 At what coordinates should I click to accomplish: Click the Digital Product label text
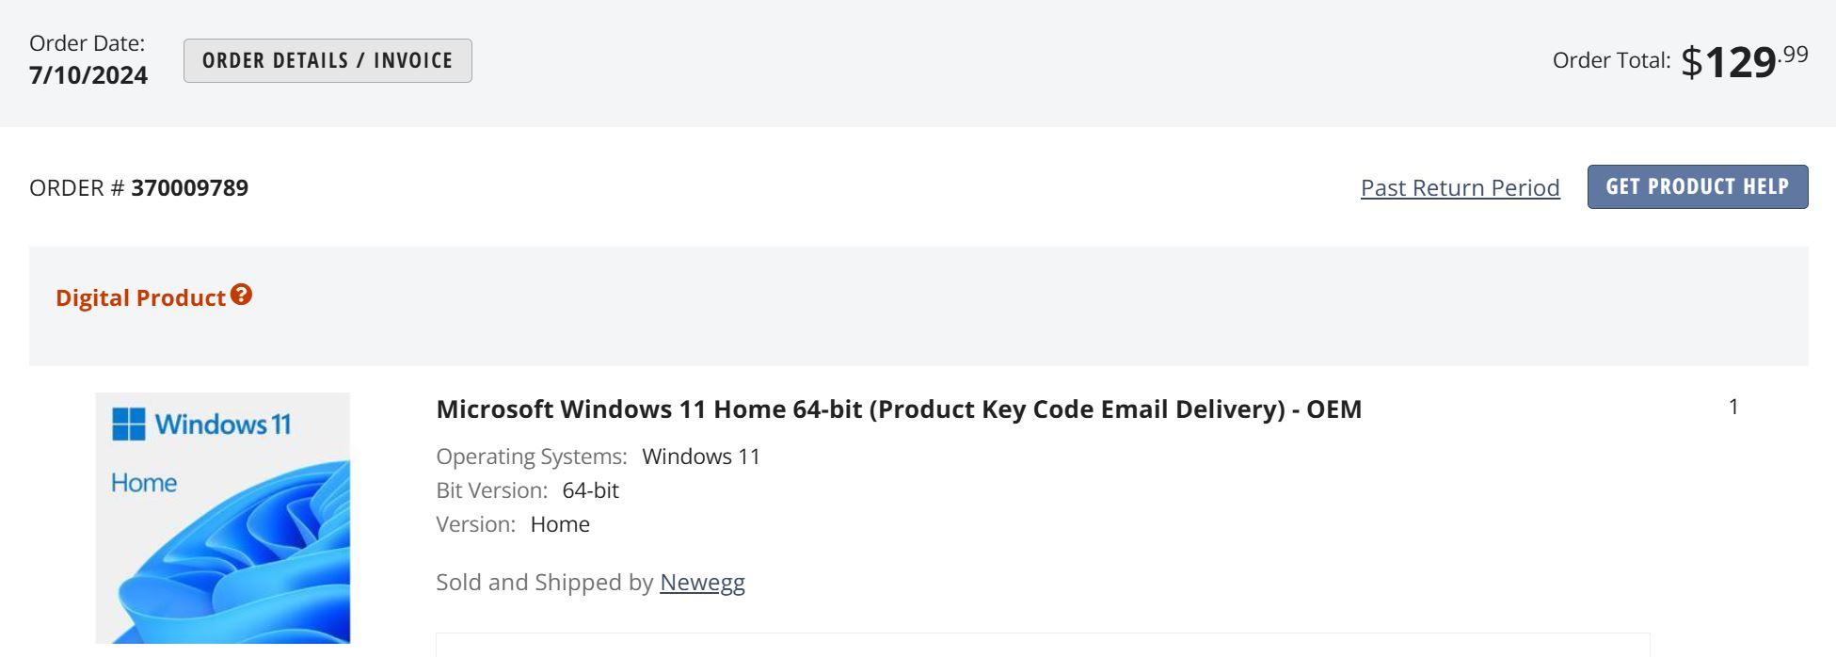pyautogui.click(x=140, y=297)
